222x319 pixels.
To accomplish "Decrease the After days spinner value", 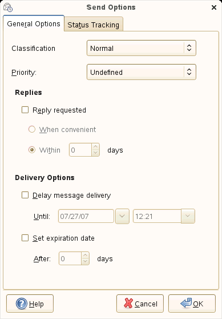I will [x=85, y=261].
